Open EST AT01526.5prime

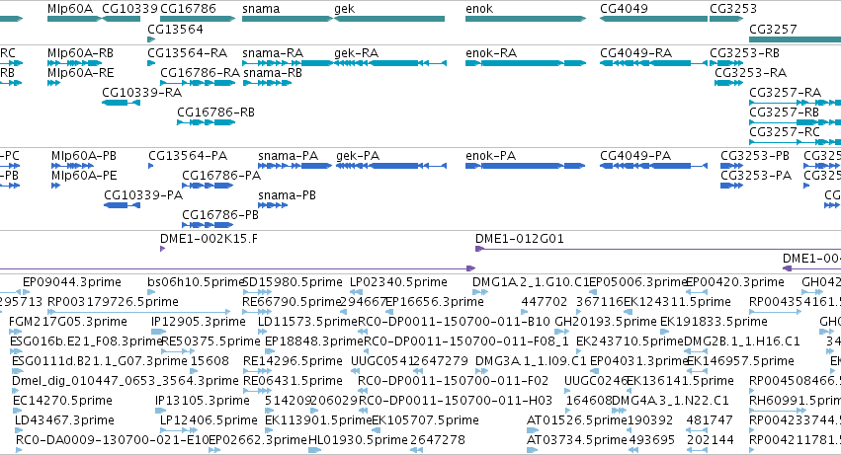(x=577, y=421)
